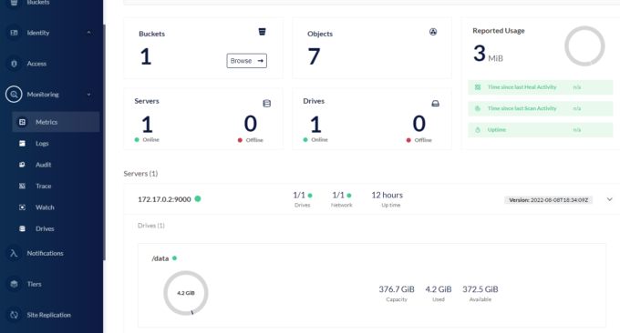The image size is (620, 333).
Task: Click the Uptime label
Action: click(497, 130)
